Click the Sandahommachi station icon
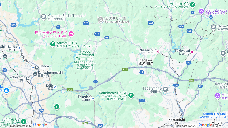The image size is (228, 128). 35,74
